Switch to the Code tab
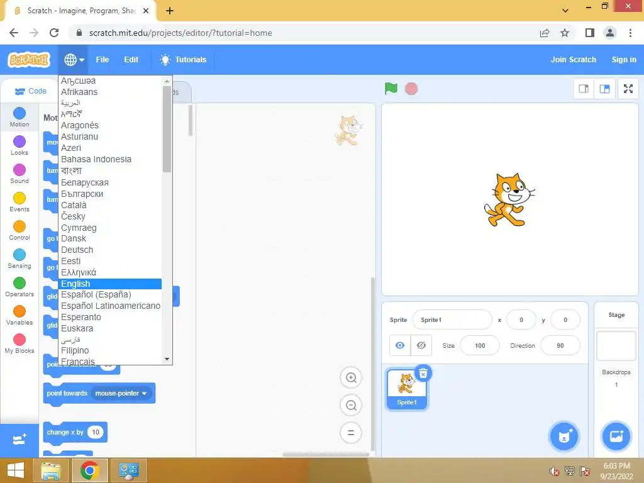644x483 pixels. coord(30,91)
